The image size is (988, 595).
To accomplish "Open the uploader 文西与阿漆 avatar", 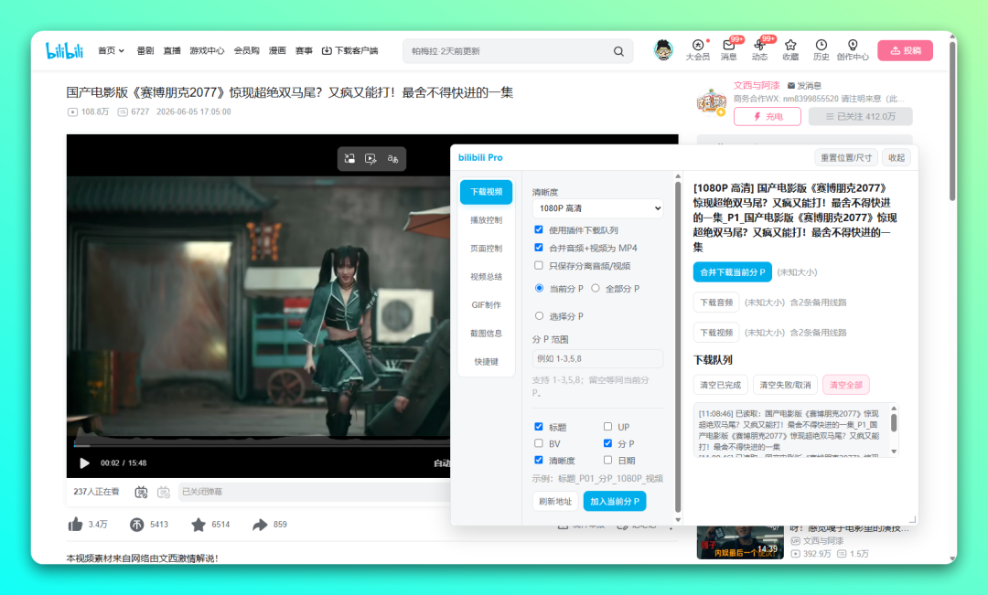I will 712,101.
